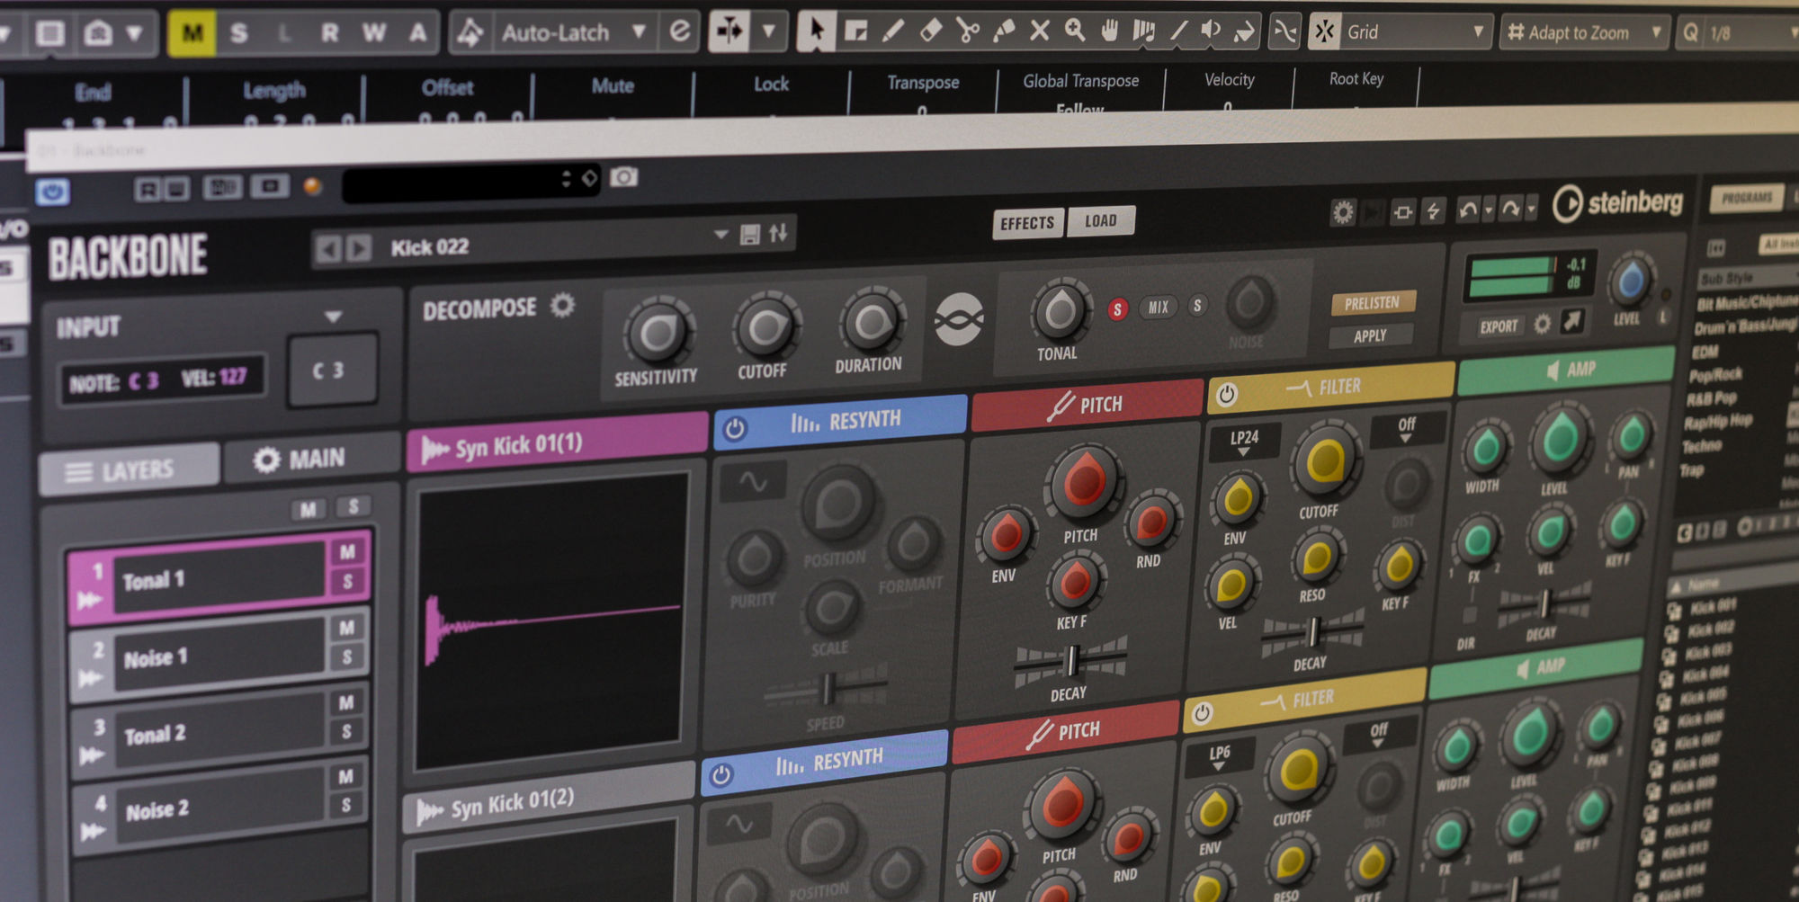The width and height of the screenshot is (1799, 902).
Task: Load next preset with right arrow
Action: (359, 248)
